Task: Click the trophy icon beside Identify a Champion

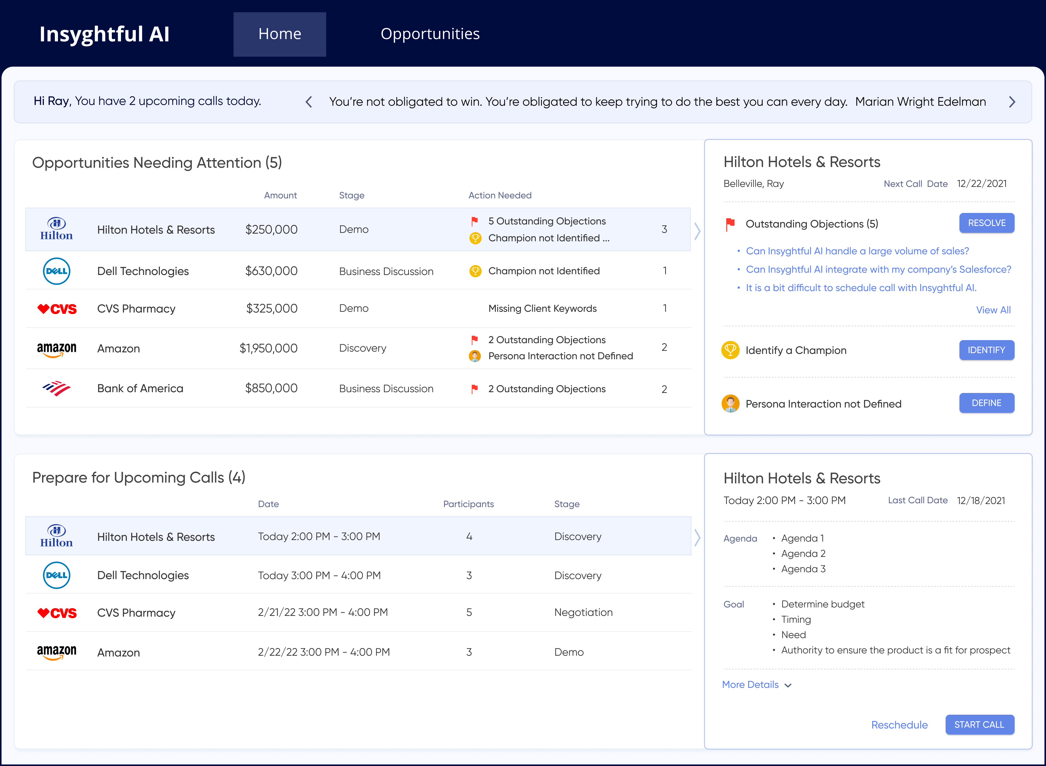Action: 730,350
